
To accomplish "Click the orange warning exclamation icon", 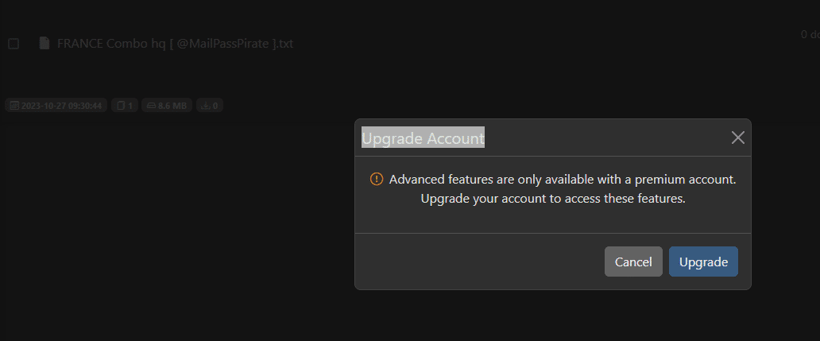I will click(377, 179).
